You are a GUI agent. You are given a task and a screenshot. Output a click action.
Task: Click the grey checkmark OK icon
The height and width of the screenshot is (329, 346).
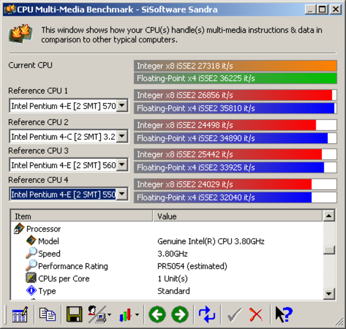coord(234,315)
